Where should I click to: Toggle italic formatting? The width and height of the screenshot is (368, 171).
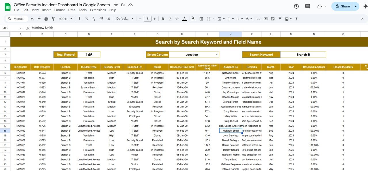170,19
